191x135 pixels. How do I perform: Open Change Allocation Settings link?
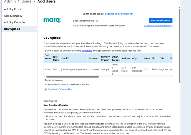(158, 26)
